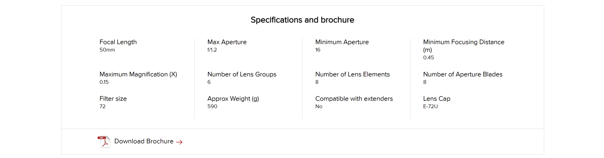Select the Focal Length label
Image resolution: width=604 pixels, height=158 pixels.
118,42
